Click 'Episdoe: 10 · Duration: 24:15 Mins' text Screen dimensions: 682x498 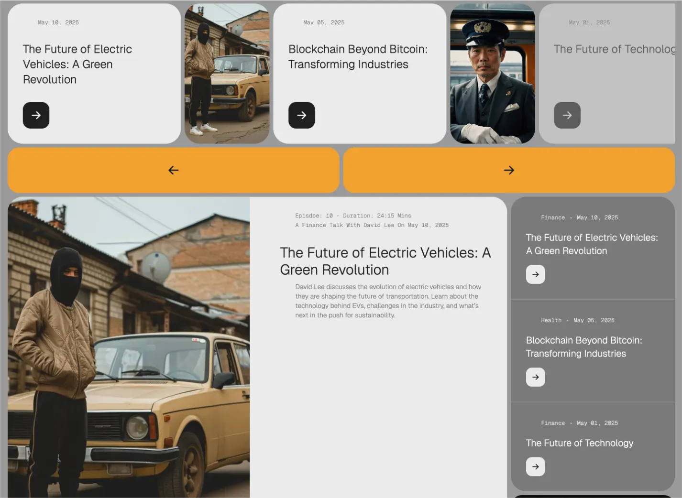tap(353, 216)
